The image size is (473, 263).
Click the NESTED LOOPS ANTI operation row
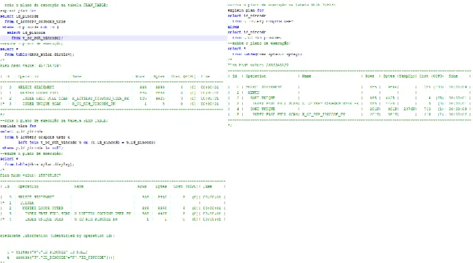click(x=112, y=93)
